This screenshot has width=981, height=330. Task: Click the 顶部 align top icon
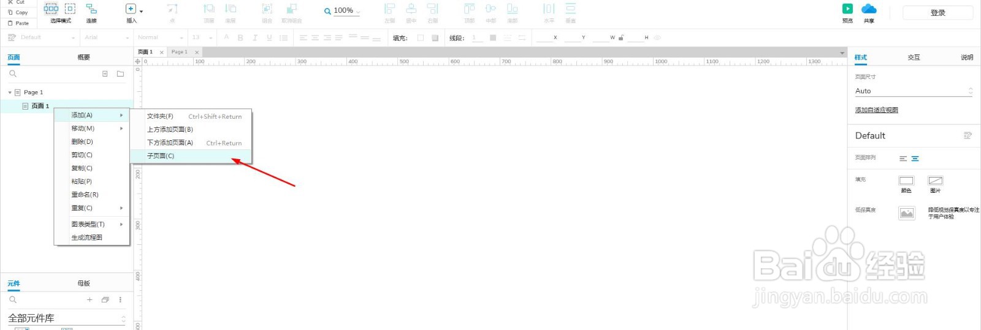(469, 9)
